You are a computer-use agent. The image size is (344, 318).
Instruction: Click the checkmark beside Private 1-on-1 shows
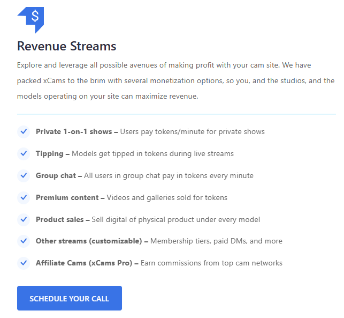[x=24, y=132]
